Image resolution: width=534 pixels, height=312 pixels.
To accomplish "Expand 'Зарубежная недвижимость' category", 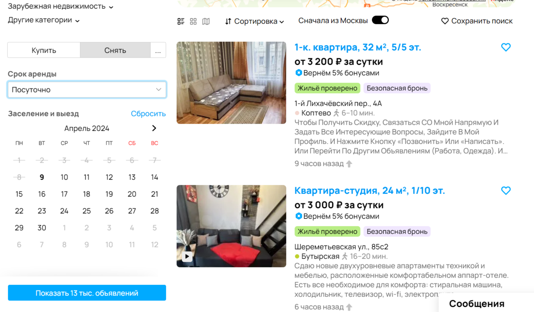I will click(x=60, y=6).
